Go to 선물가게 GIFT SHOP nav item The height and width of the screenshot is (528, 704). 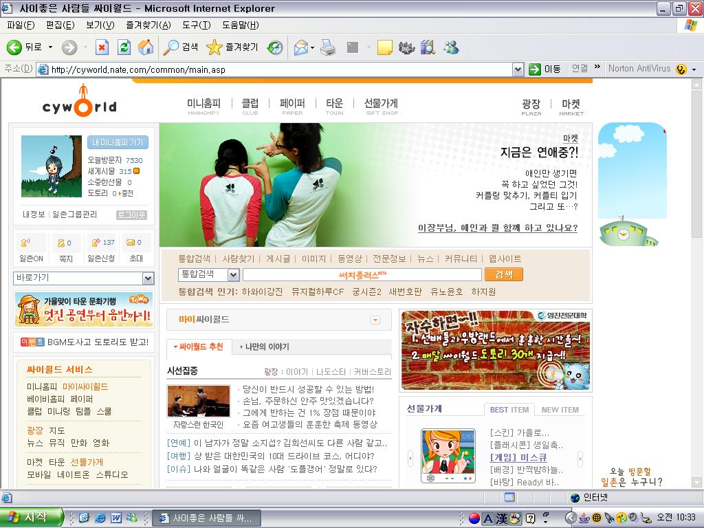381,107
